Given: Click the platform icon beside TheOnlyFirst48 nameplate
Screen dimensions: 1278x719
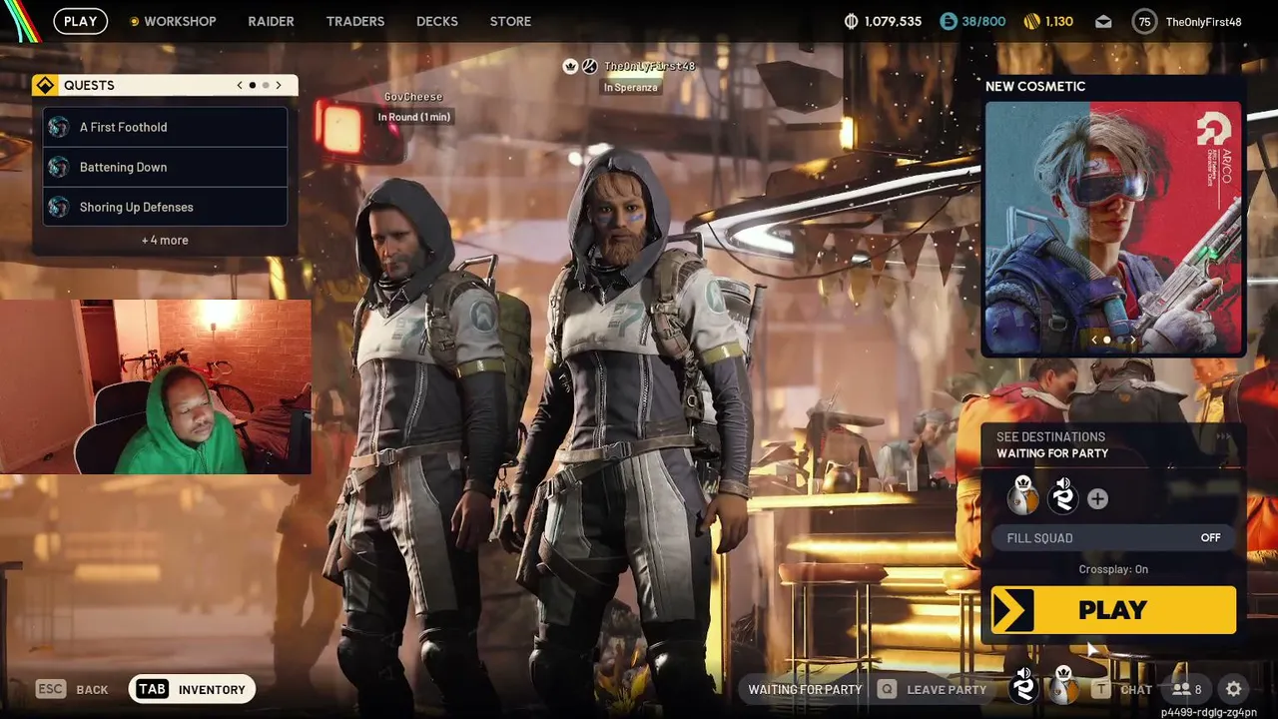Looking at the screenshot, I should tap(590, 66).
